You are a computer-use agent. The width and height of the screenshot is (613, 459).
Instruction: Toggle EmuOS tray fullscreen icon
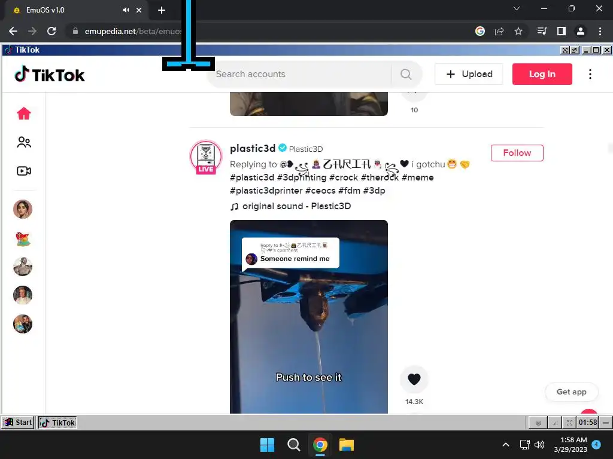tap(570, 423)
